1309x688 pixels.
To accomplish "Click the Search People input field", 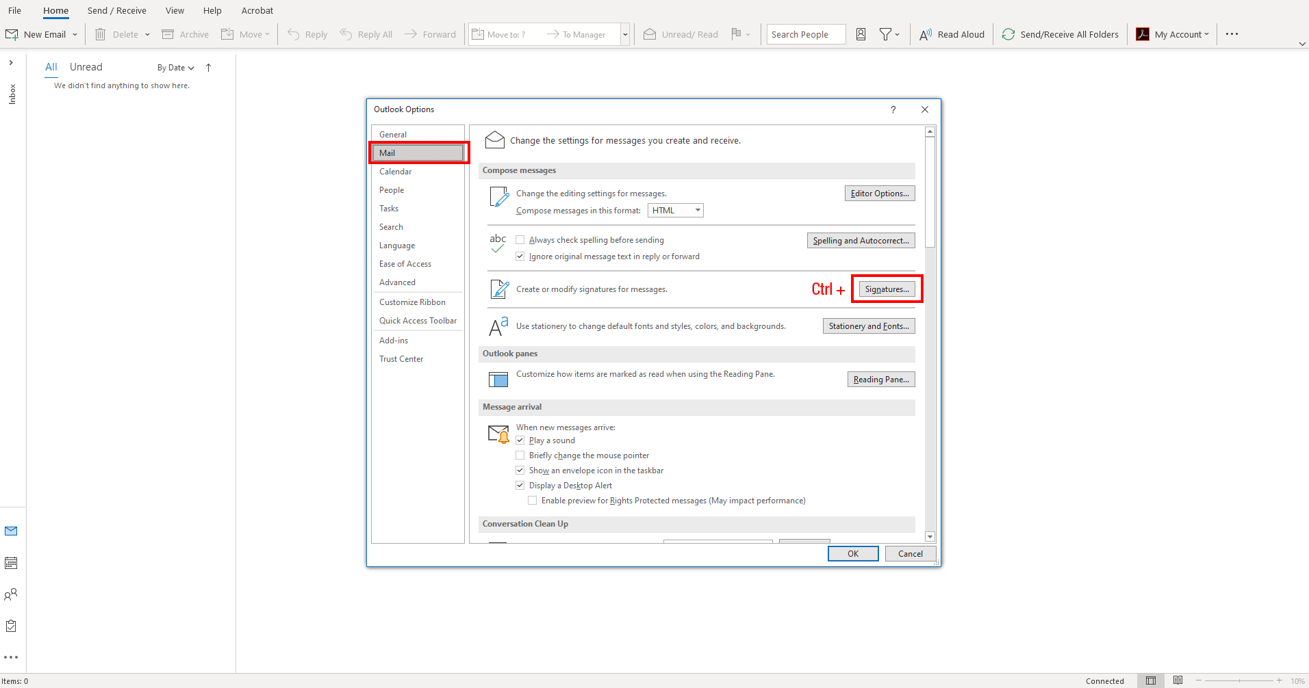I will click(x=806, y=34).
